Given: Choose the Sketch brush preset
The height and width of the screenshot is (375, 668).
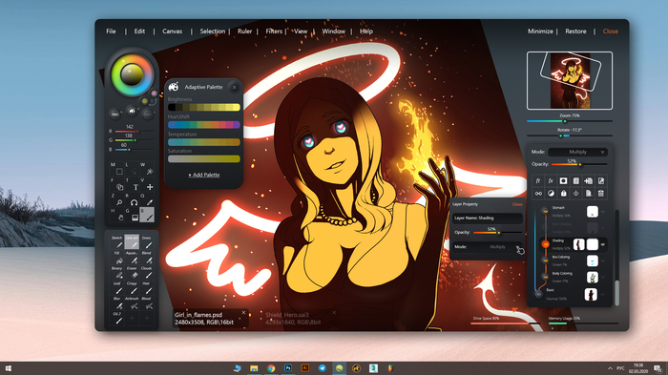Looking at the screenshot, I should pyautogui.click(x=116, y=241).
